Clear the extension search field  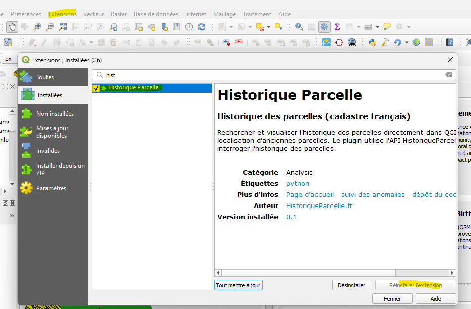448,75
